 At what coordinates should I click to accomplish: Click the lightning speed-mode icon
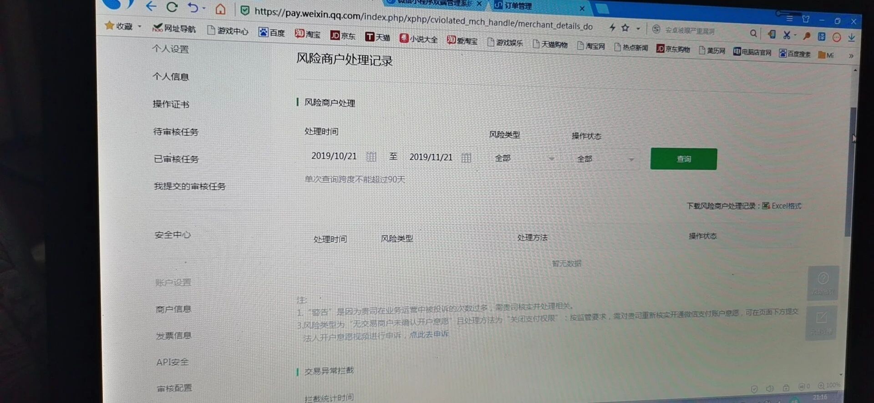click(612, 28)
